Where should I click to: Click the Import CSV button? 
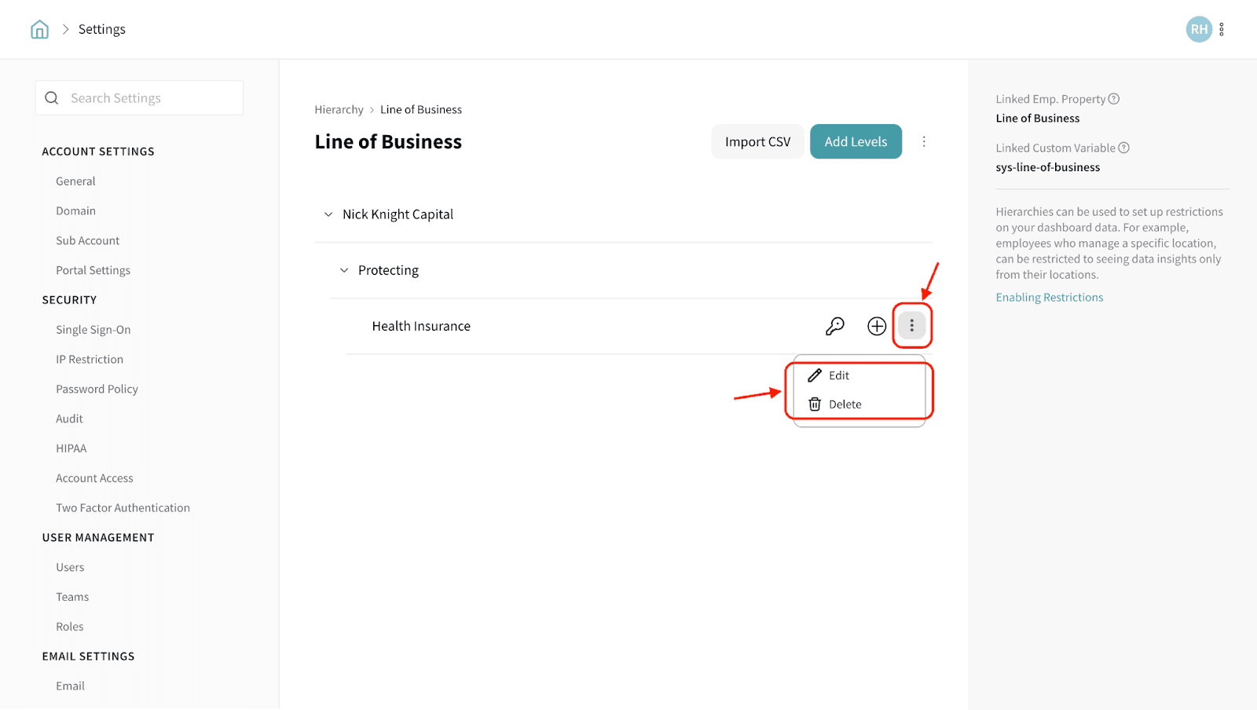[757, 141]
